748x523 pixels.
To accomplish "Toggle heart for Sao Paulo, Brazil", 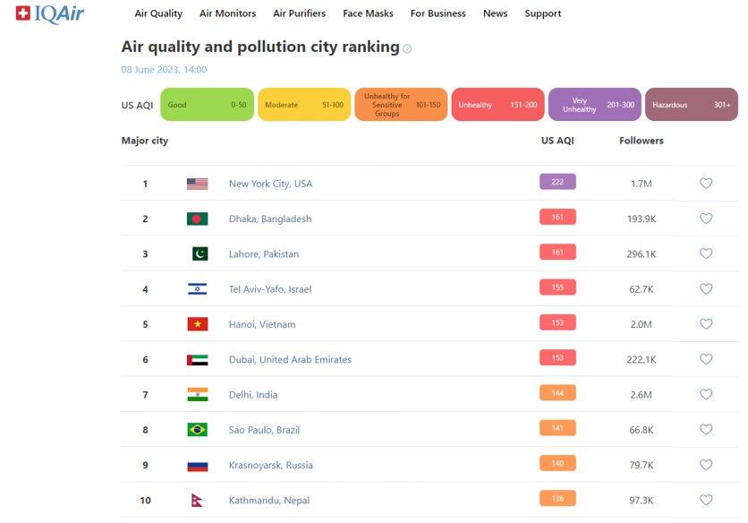I will coord(706,429).
